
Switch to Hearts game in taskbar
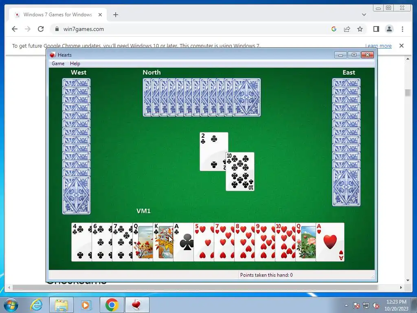(137, 305)
